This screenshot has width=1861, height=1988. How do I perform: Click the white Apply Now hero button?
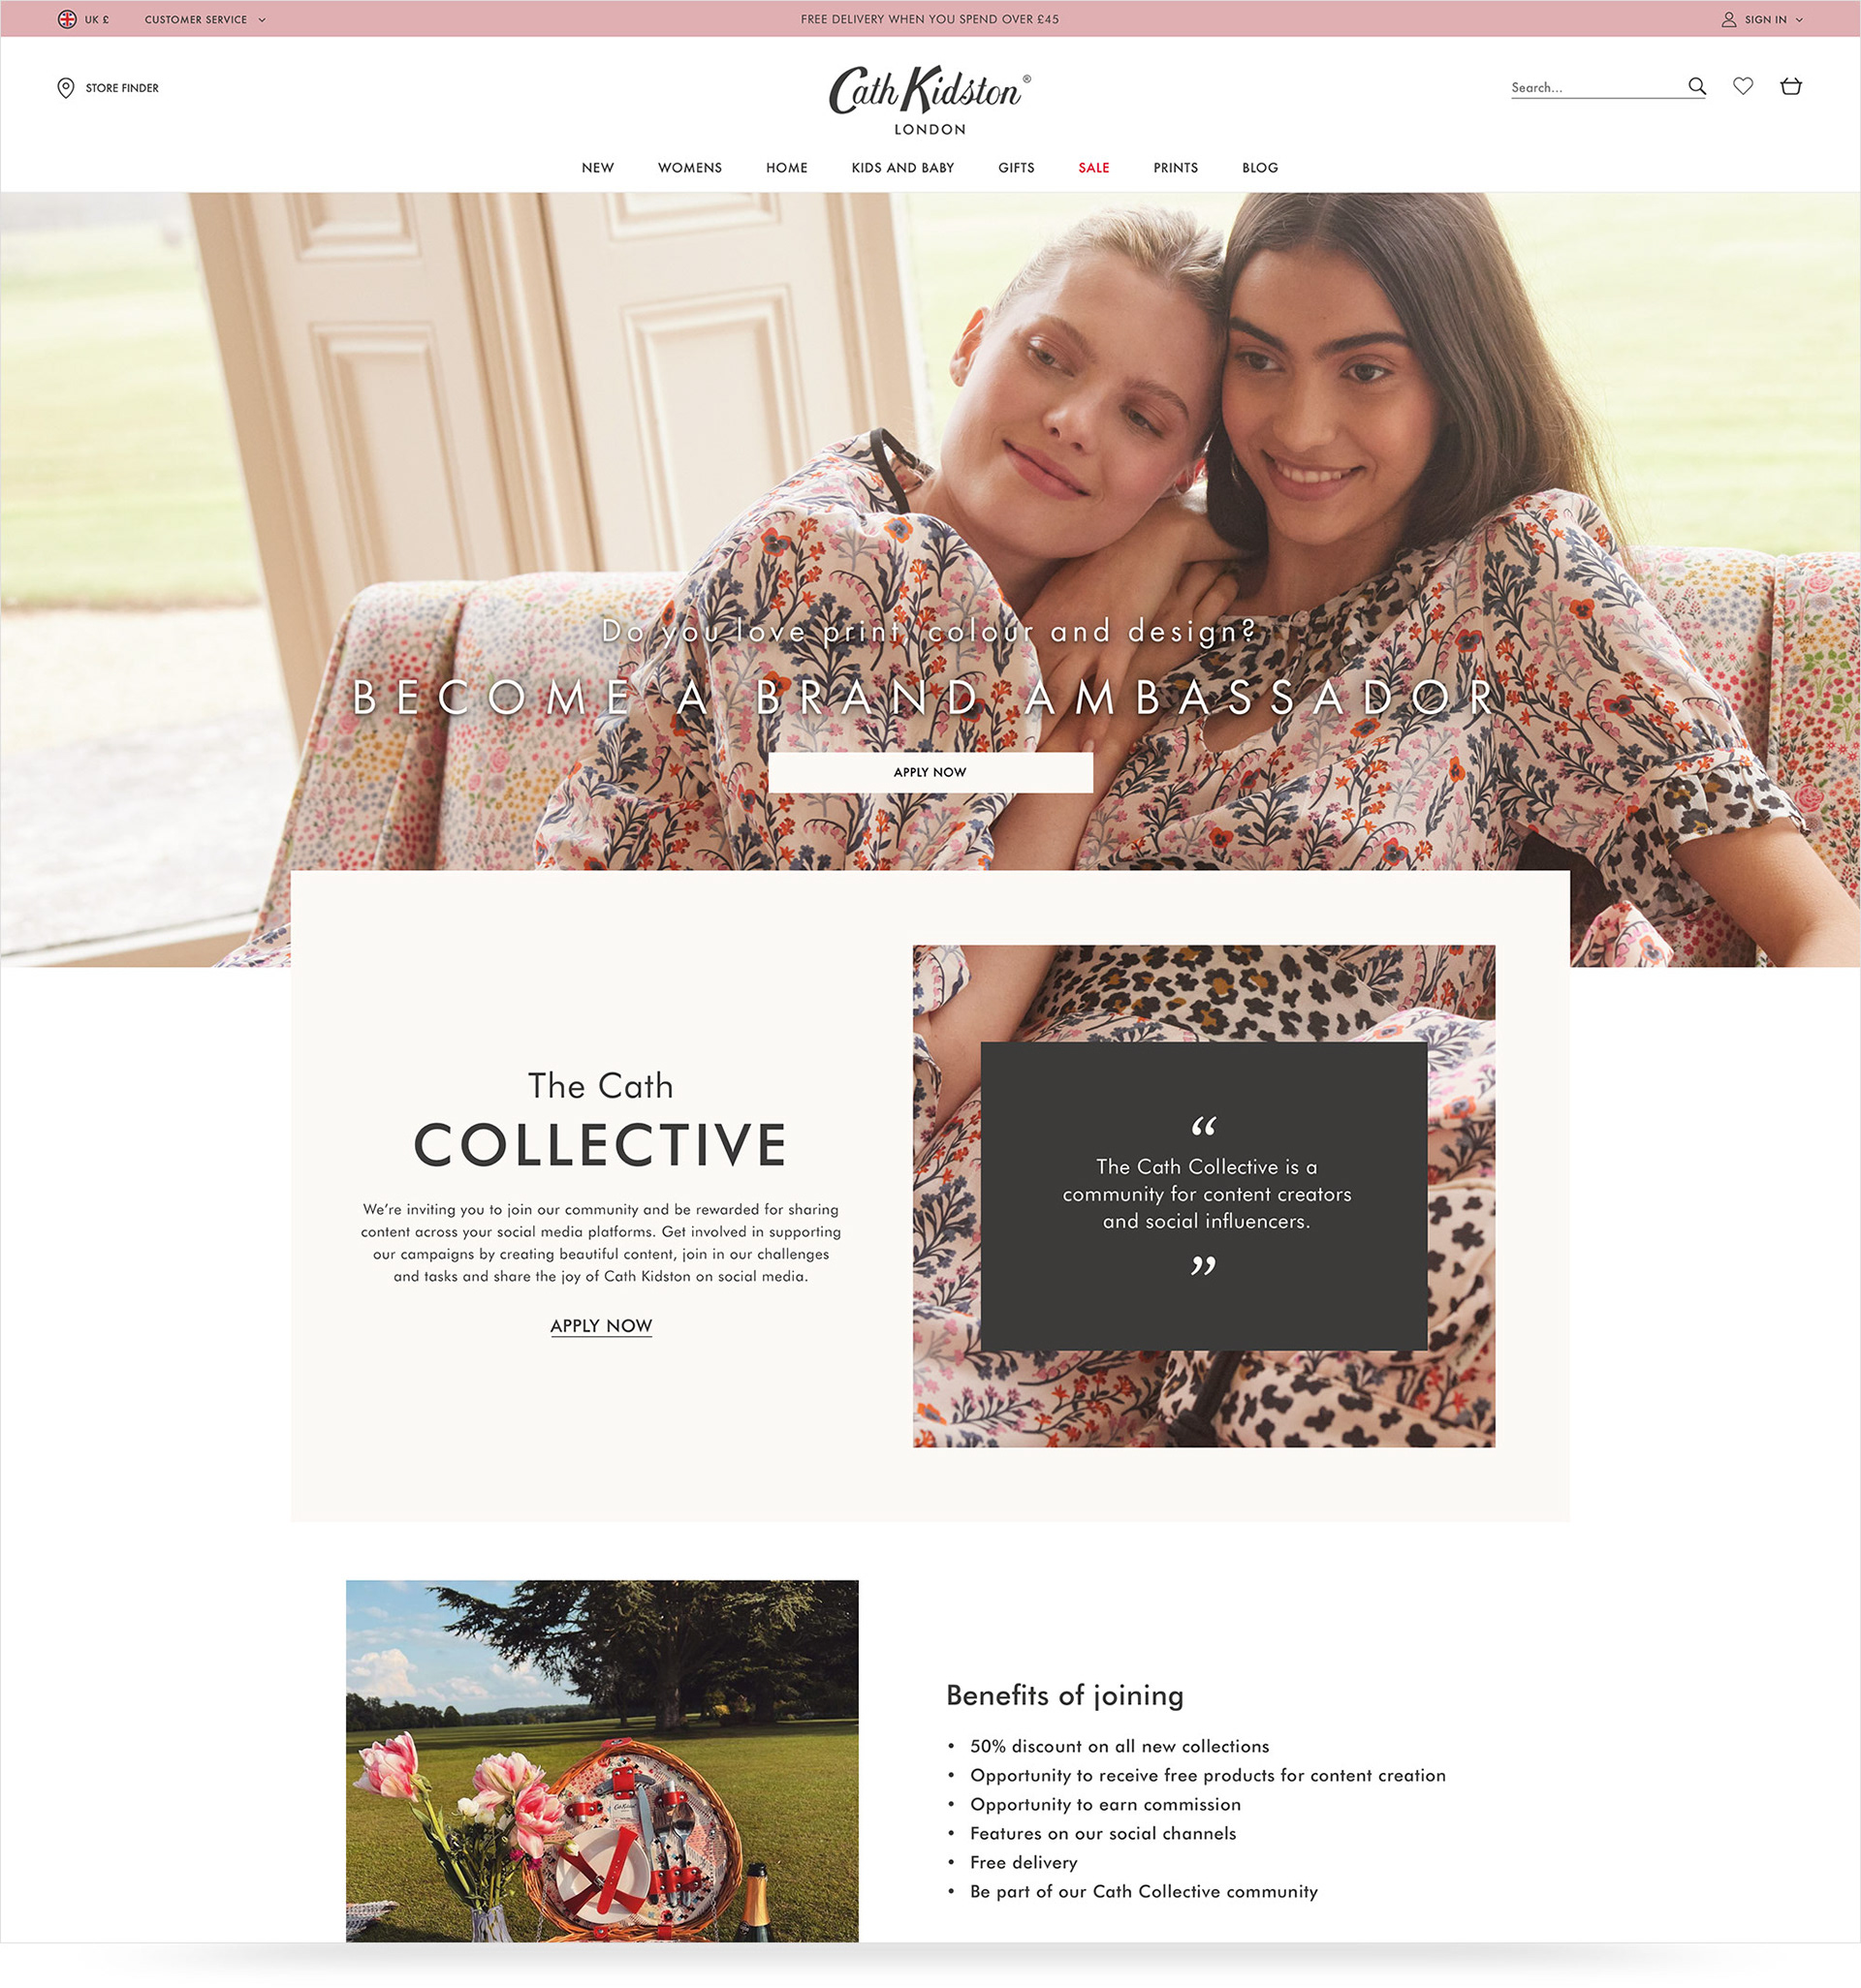(x=930, y=772)
